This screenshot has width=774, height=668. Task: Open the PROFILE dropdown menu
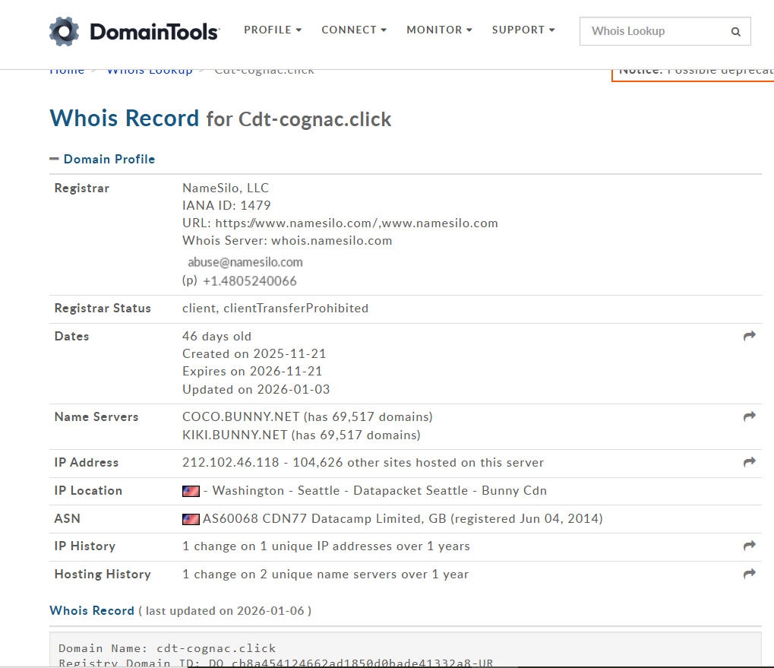coord(273,30)
